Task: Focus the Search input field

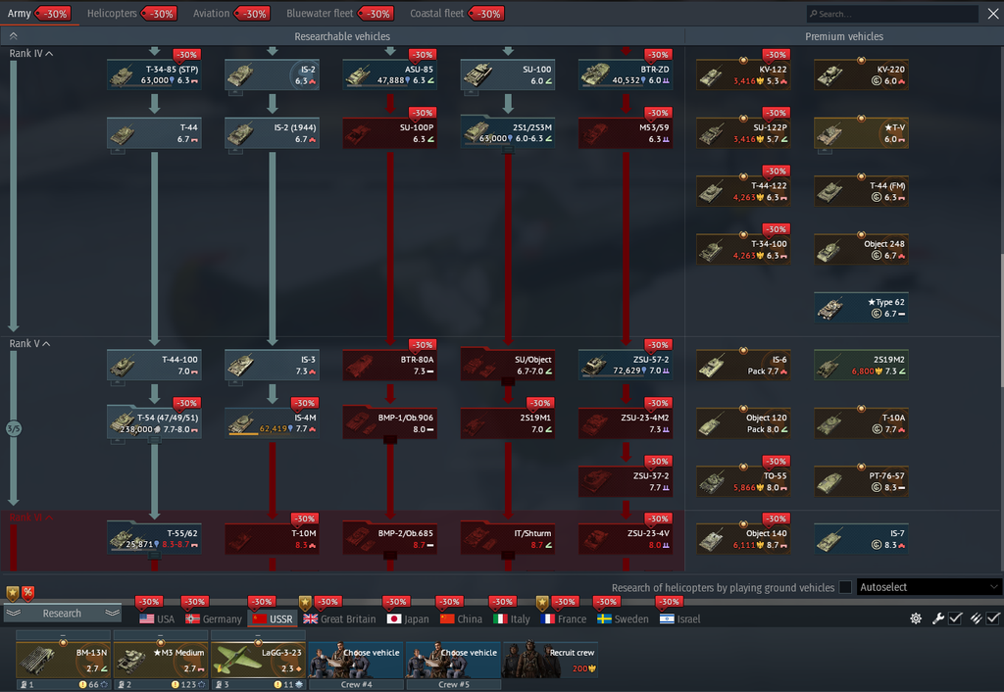Action: [x=892, y=14]
